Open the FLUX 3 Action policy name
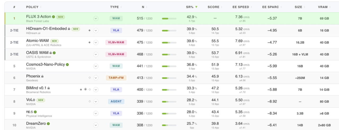The width and height of the screenshot is (339, 130). (x=38, y=17)
